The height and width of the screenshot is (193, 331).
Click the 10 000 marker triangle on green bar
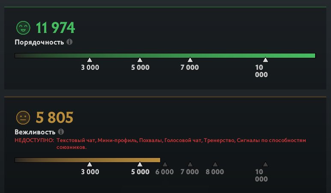point(265,60)
